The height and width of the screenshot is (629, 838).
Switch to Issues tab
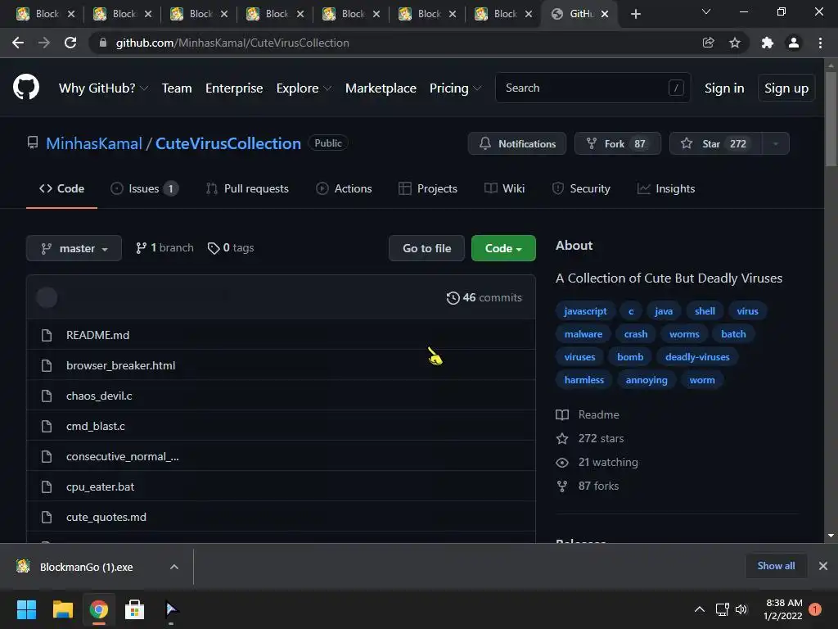[144, 189]
